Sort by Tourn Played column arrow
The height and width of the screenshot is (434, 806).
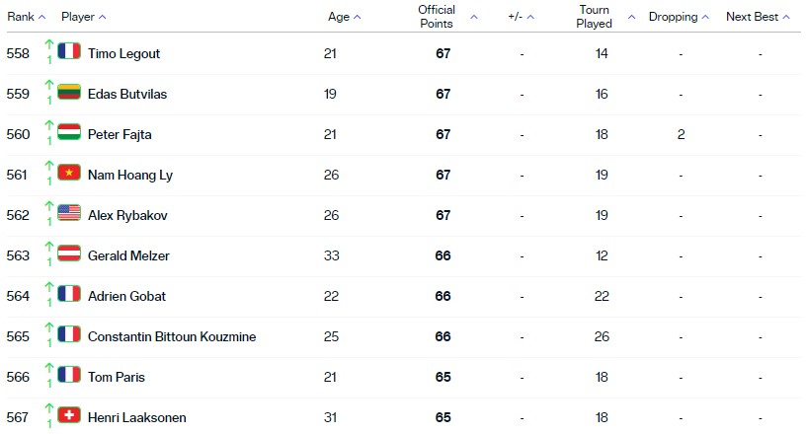point(632,17)
